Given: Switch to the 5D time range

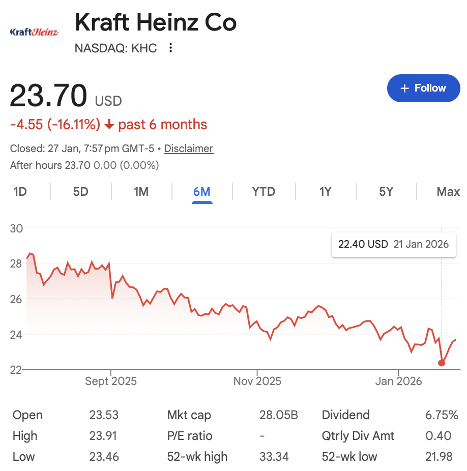Looking at the screenshot, I should coord(80,192).
